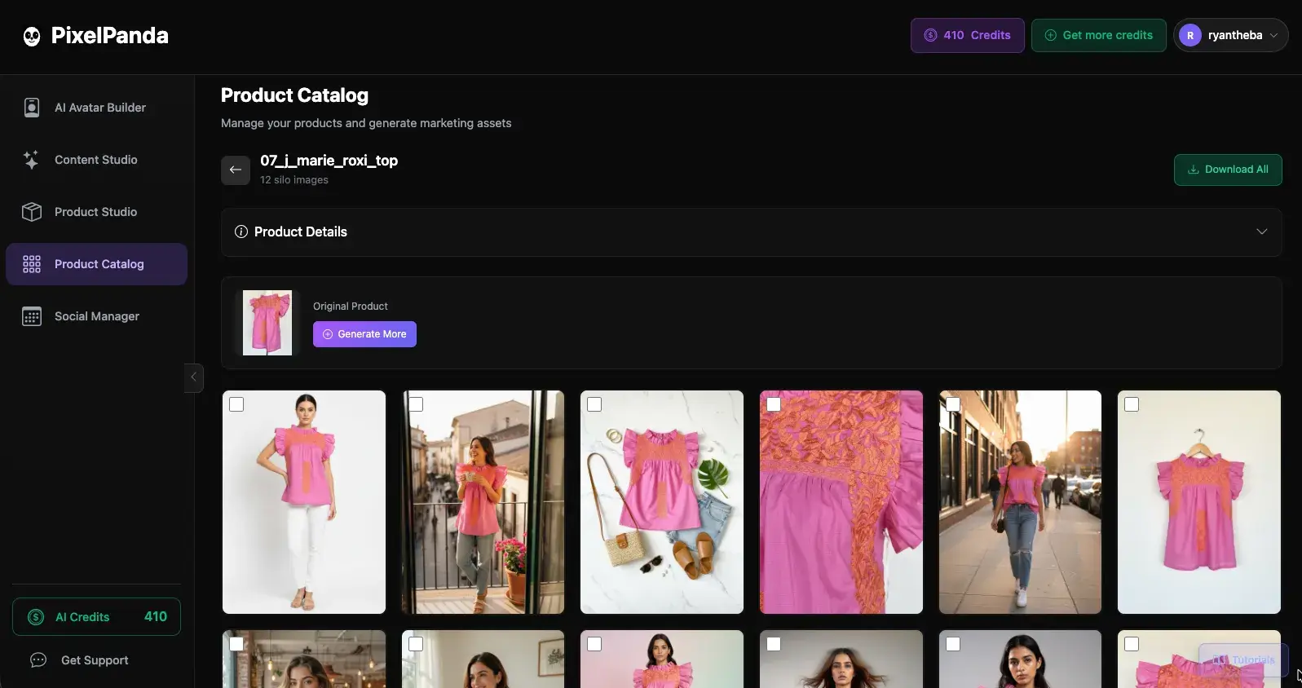
Task: Click the Generate More button
Action: (364, 334)
